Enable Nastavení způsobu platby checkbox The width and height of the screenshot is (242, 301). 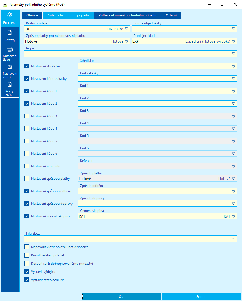(27, 179)
